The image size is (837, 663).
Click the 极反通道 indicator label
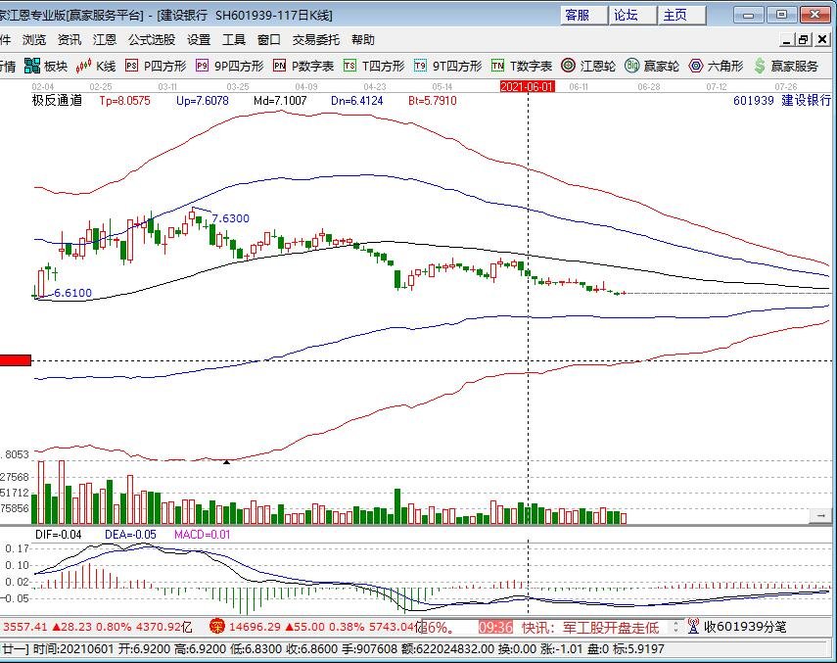[x=57, y=100]
